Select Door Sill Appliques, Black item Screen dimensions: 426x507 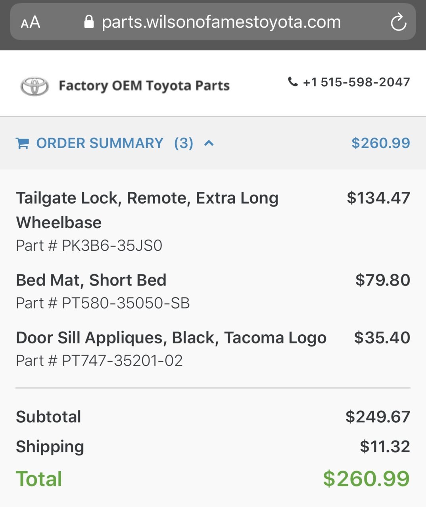click(171, 338)
